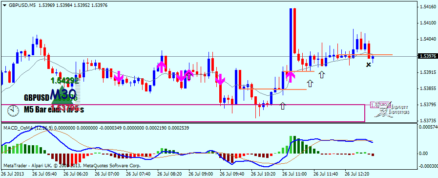438x178 pixels.
Task: Click the 1.53915 price axis label
Action: coord(427,72)
